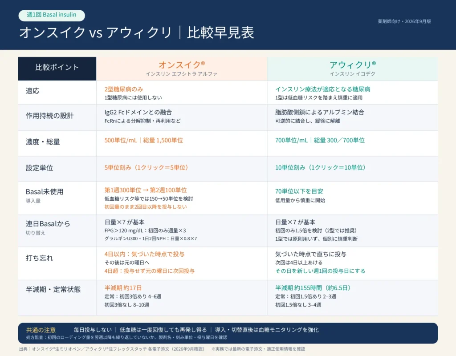Select the 'Basal未使用' row label
The height and width of the screenshot is (356, 456).
[45, 192]
